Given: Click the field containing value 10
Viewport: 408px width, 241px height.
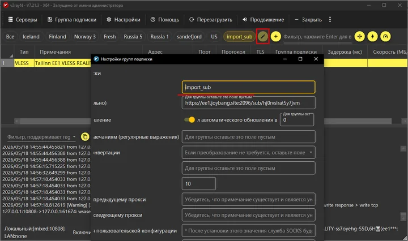Looking at the screenshot, I should (x=199, y=184).
